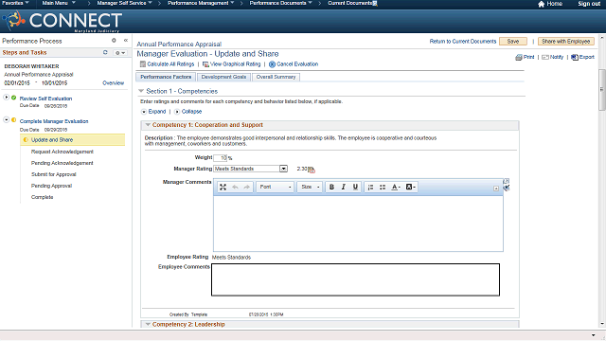Open comments in modal window icon
This screenshot has height=341, width=606.
pos(507,181)
